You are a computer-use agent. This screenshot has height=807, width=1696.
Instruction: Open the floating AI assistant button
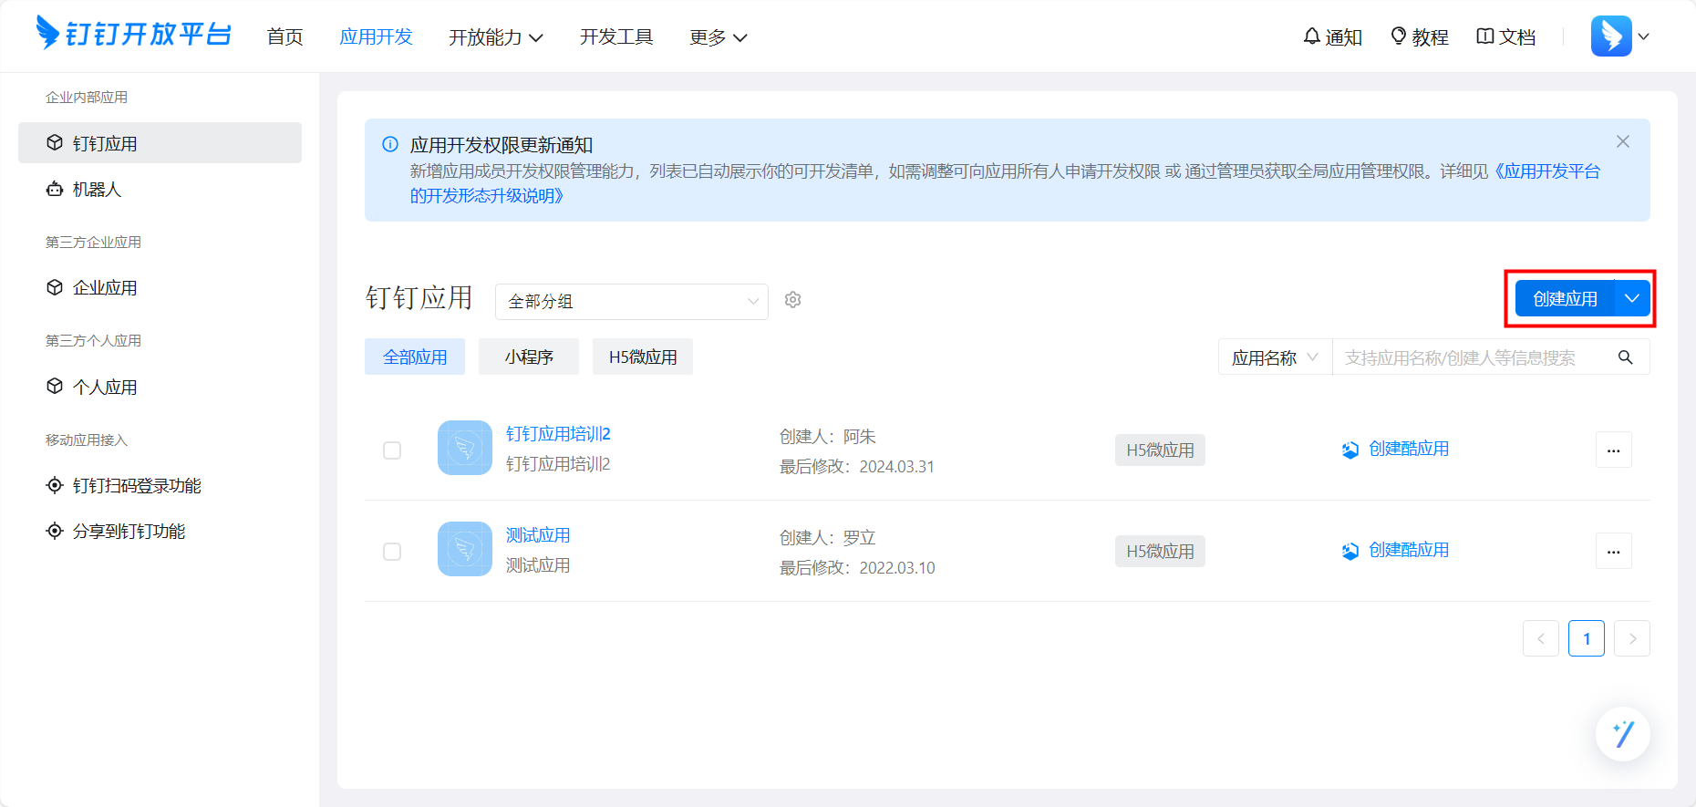click(1623, 734)
